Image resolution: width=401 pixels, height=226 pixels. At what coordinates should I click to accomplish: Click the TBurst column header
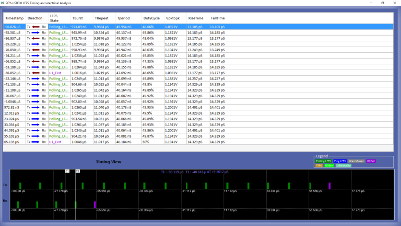click(82, 18)
